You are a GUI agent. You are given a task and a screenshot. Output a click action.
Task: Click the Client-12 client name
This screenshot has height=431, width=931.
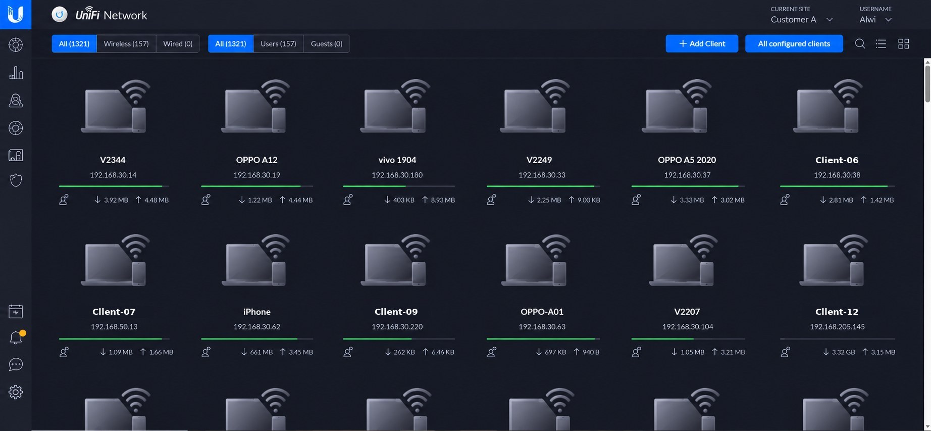pos(837,312)
